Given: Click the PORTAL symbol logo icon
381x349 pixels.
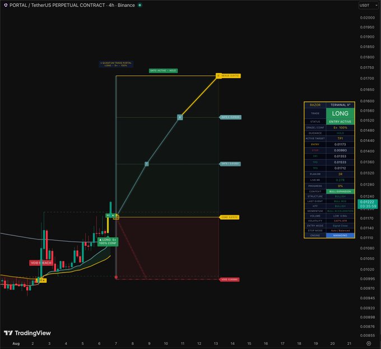Looking at the screenshot, I should click(6, 5).
